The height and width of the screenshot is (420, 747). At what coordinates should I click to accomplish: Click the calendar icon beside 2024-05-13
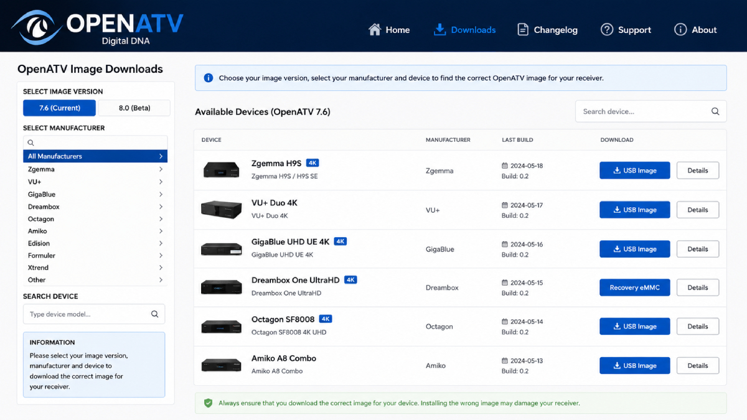pos(505,361)
